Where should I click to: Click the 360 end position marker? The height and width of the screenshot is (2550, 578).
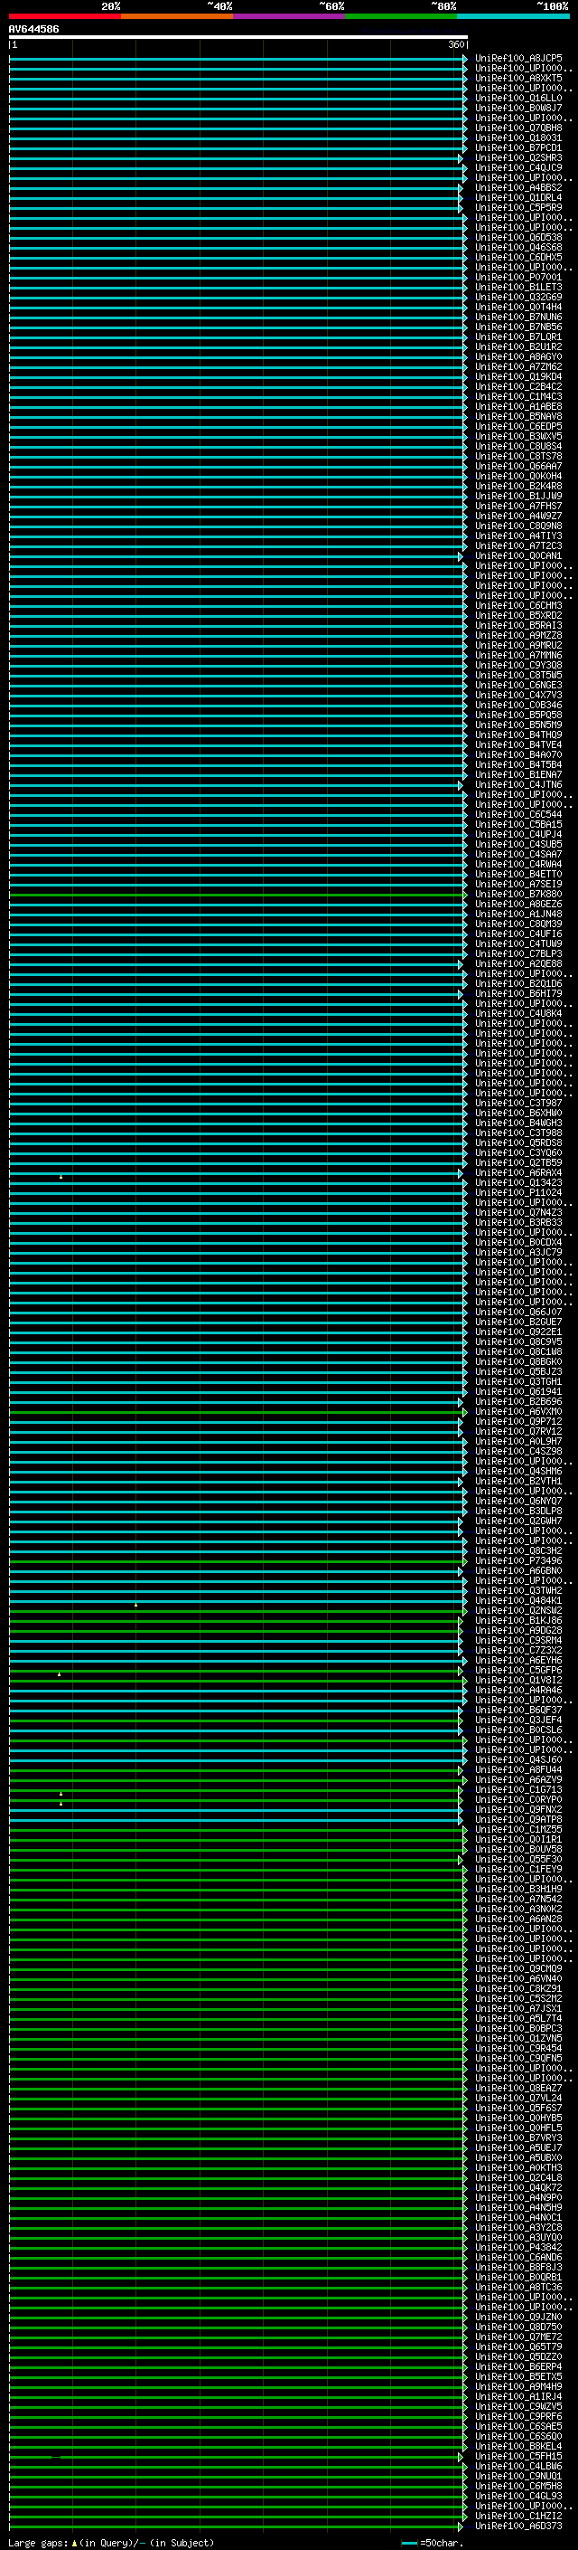point(455,45)
